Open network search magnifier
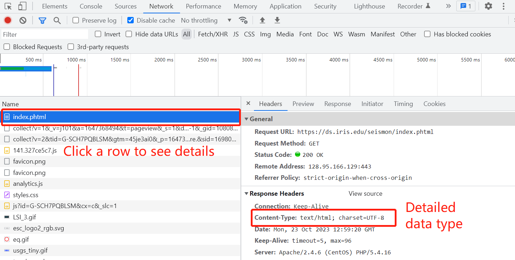 point(57,20)
